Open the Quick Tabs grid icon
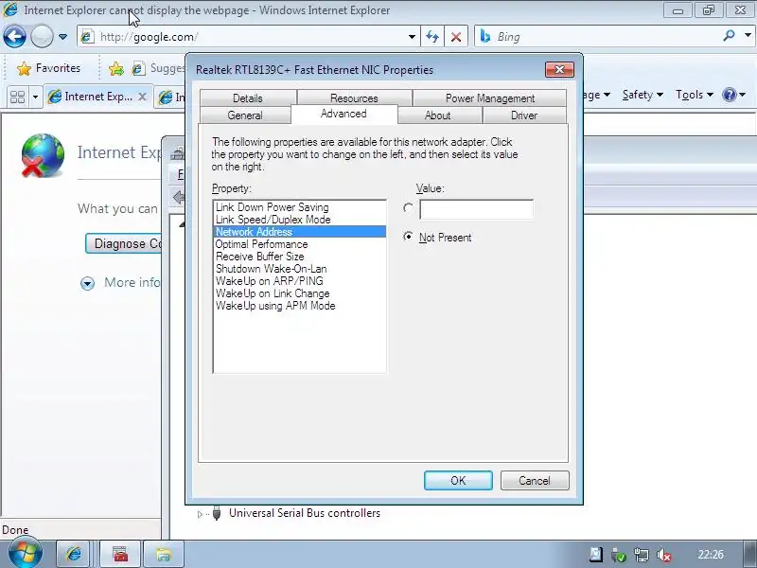Viewport: 757px width, 568px height. point(18,98)
